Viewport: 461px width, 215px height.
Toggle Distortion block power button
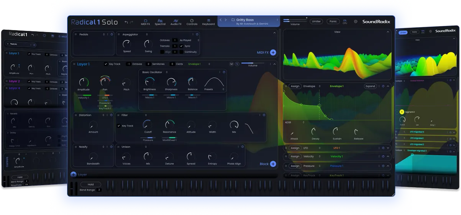tap(112, 115)
